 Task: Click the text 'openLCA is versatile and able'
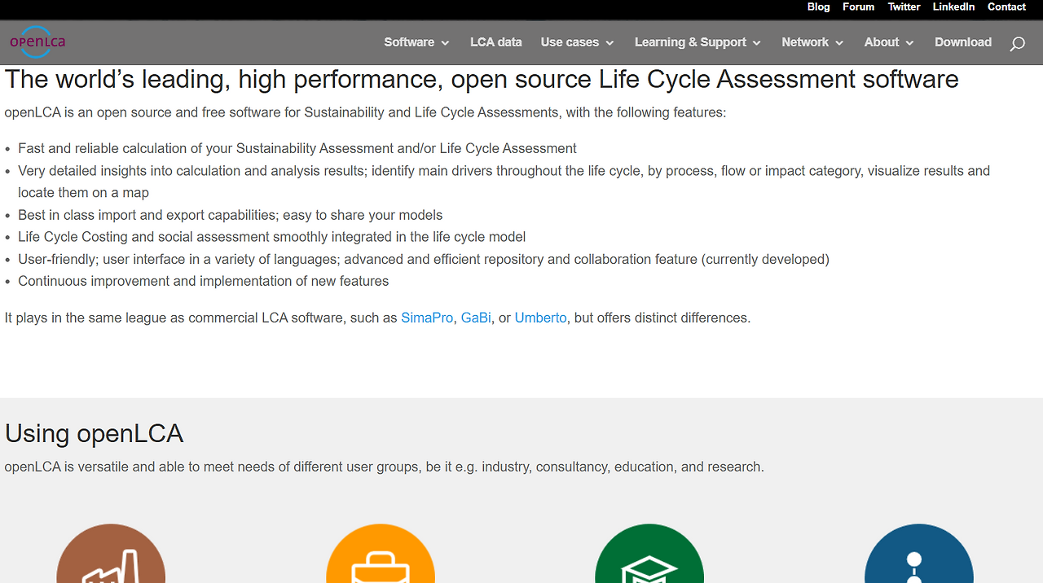[385, 467]
